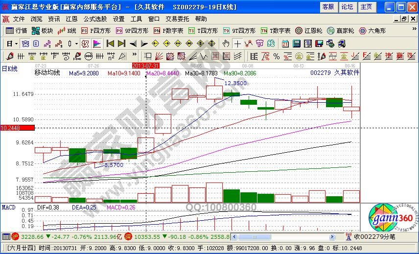Click the bottom horizontal scrollbar thumb
The image size is (419, 254).
pos(255,237)
